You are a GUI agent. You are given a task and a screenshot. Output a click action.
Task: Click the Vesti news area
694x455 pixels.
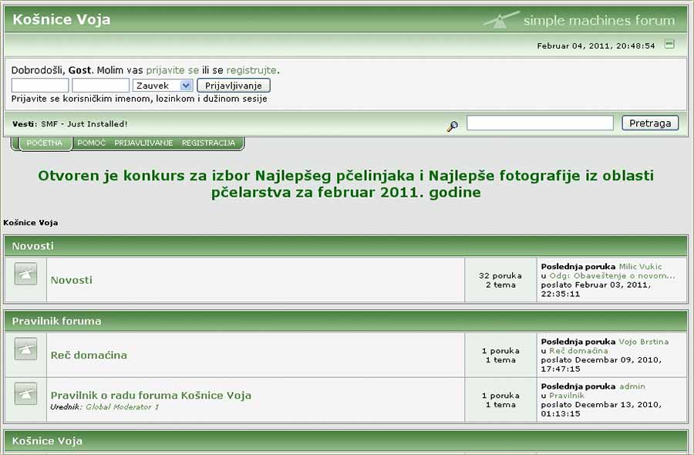(x=69, y=122)
